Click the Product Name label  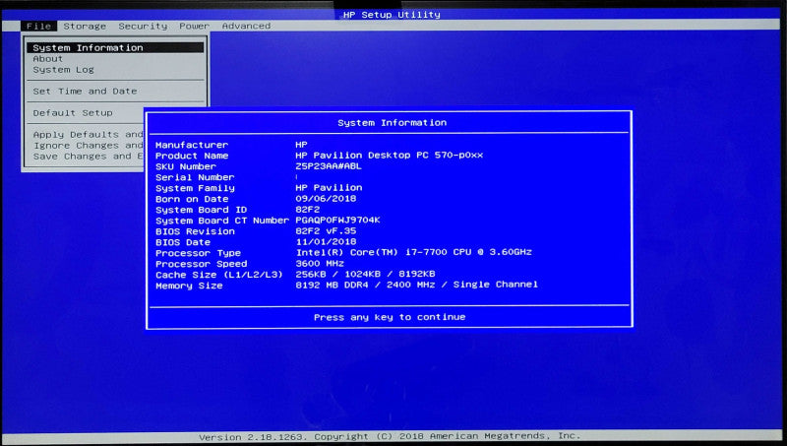pyautogui.click(x=192, y=157)
